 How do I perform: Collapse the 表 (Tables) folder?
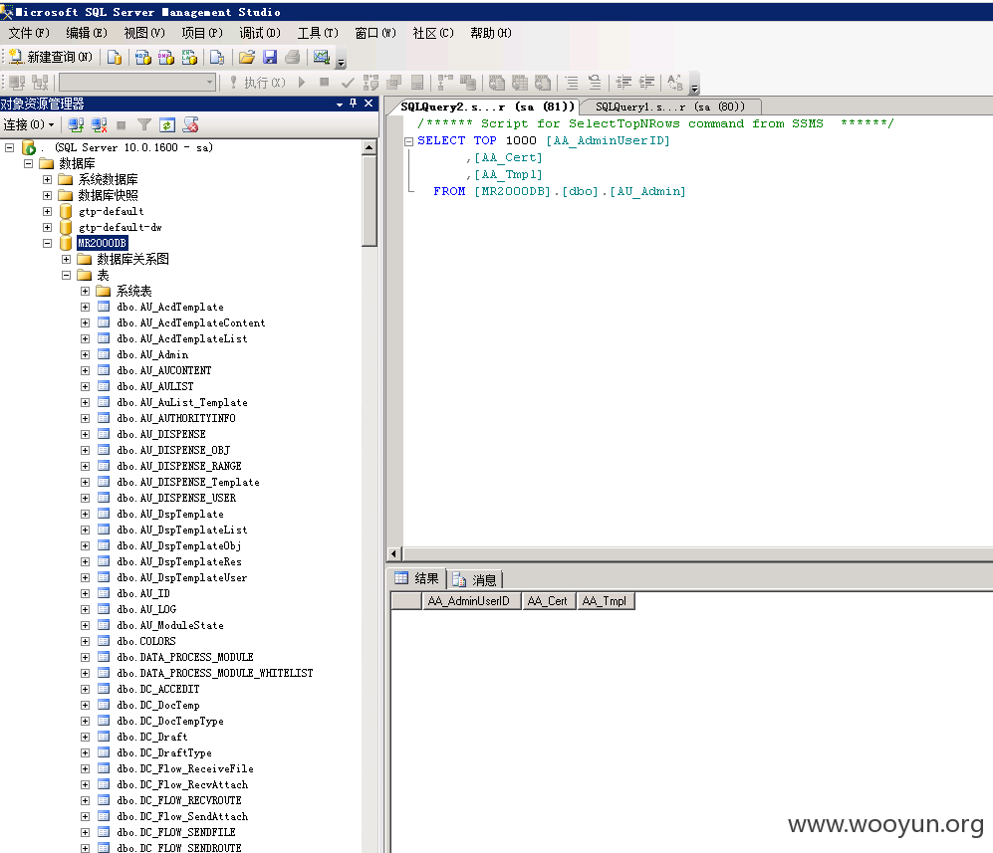point(67,276)
